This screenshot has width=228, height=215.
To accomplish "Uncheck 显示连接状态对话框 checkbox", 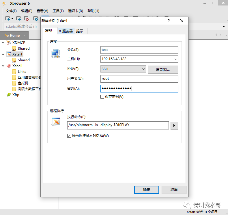I will click(x=69, y=136).
